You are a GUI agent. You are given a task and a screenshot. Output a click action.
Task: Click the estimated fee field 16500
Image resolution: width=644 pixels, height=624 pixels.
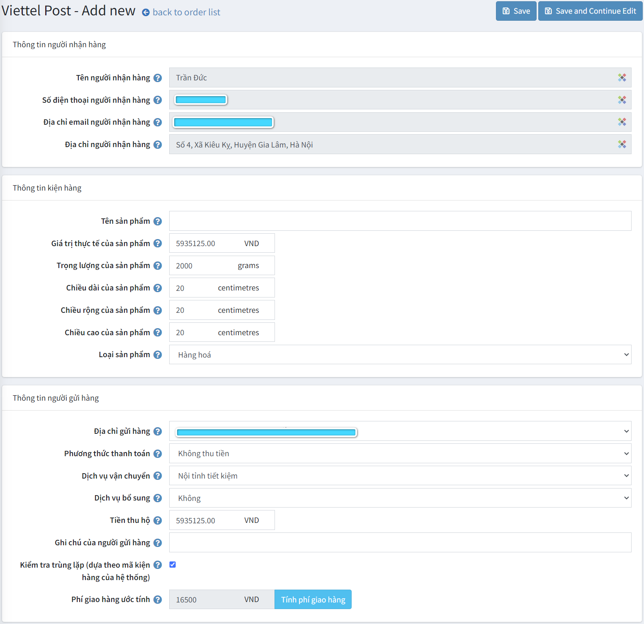pos(222,600)
